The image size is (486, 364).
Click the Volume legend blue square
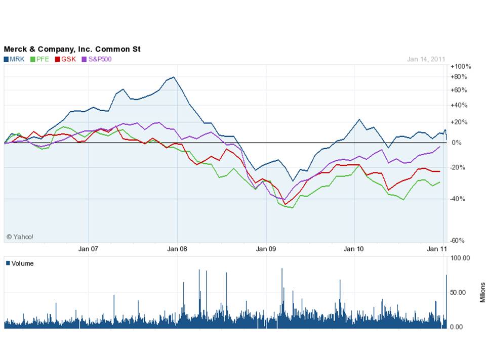pos(8,263)
